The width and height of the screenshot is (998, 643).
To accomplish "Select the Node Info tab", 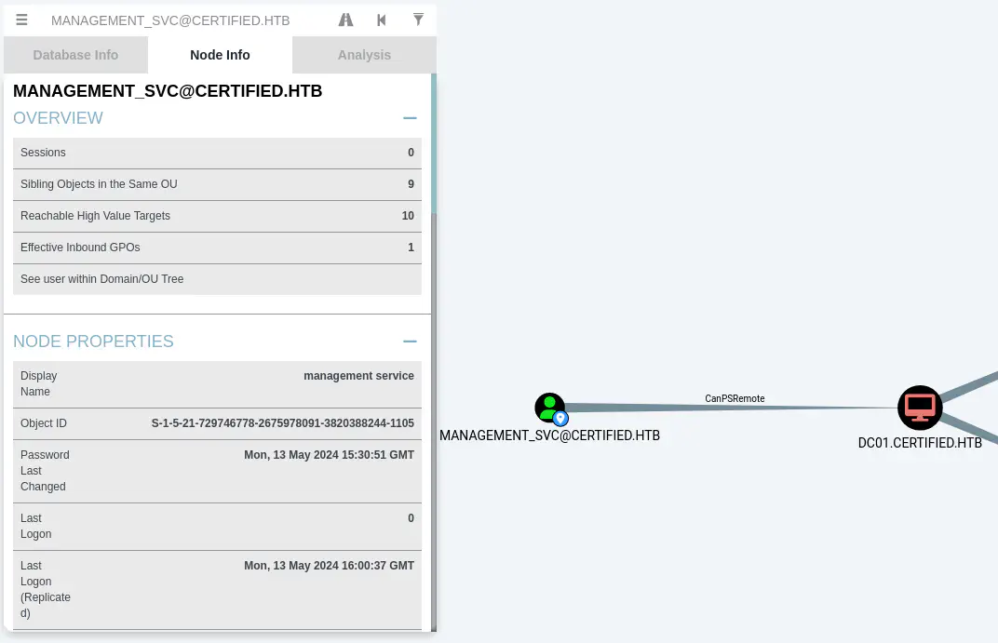I will point(220,55).
